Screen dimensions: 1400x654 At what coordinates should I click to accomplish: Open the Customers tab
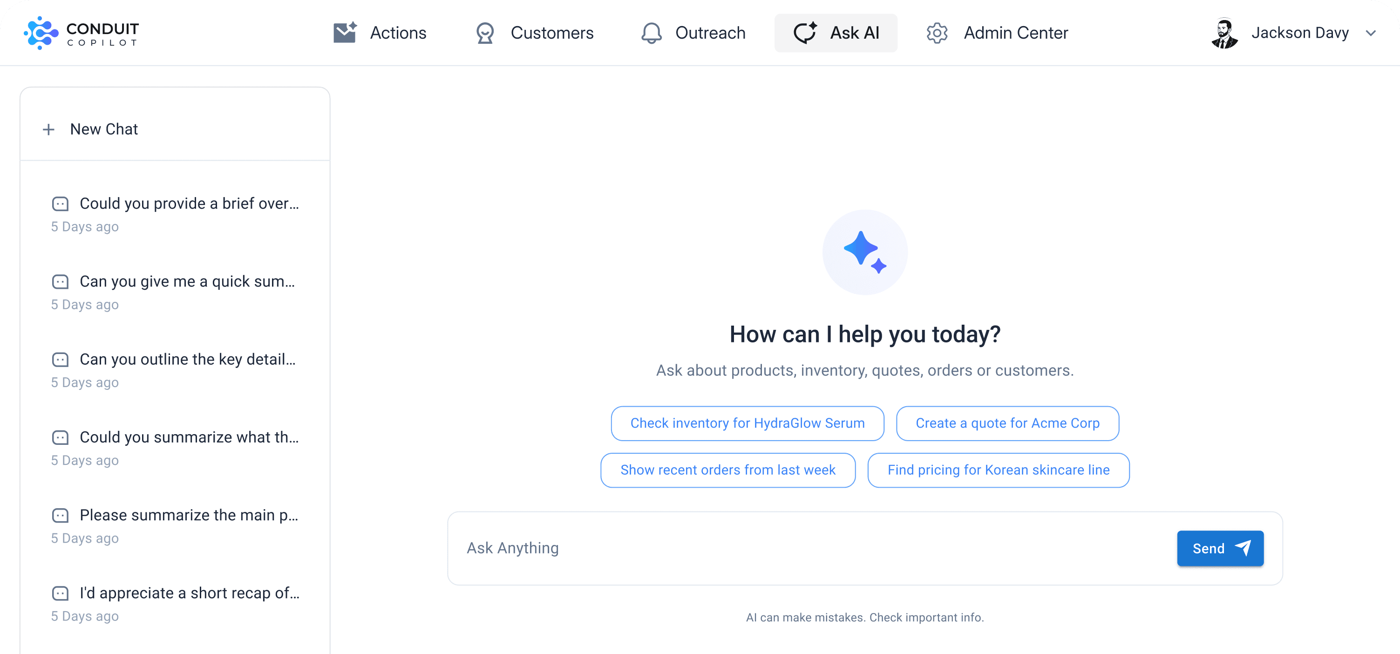551,33
